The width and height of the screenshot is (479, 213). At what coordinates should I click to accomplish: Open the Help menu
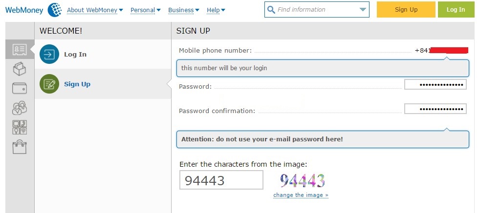coord(216,10)
